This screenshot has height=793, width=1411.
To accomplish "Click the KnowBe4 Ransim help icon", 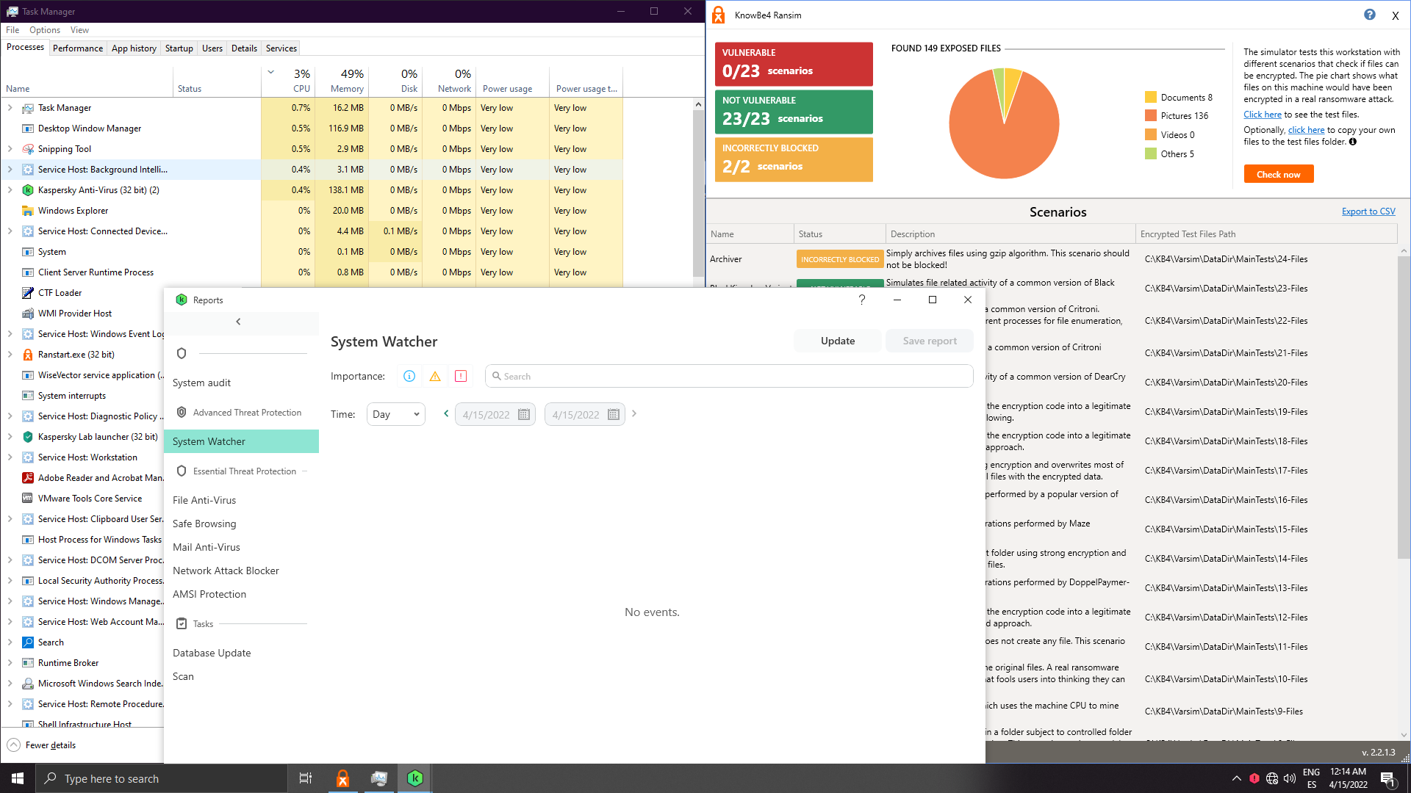I will 1370,15.
